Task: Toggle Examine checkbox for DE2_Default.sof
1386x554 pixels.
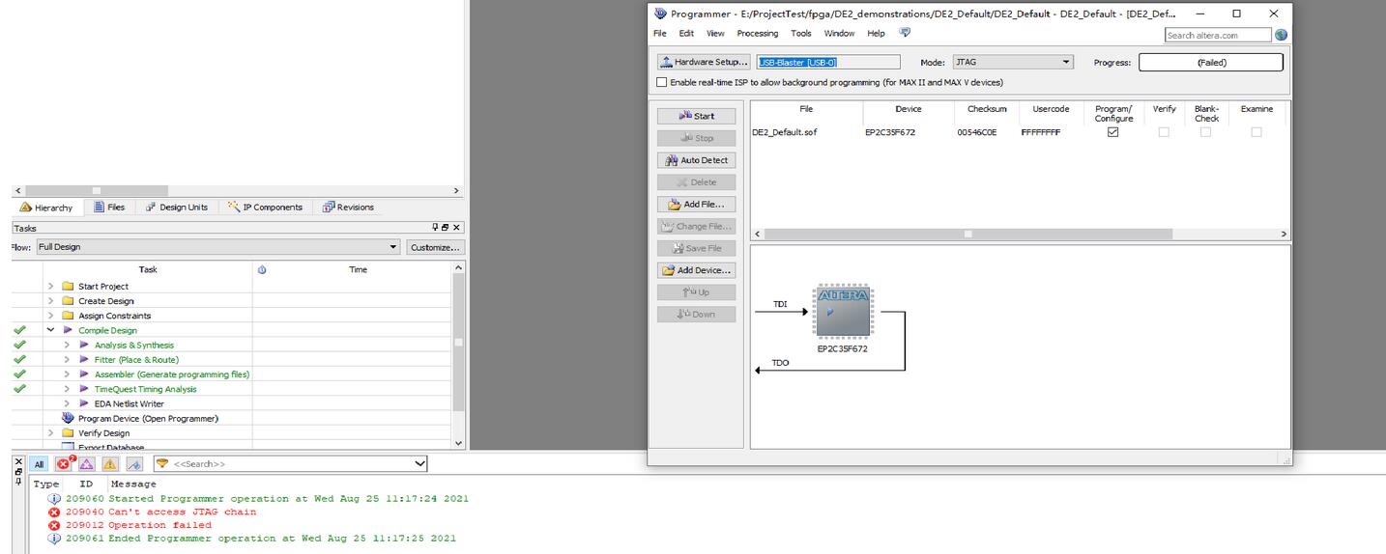Action: [x=1256, y=132]
